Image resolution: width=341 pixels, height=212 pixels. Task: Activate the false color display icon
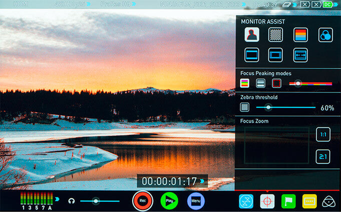coord(300,34)
